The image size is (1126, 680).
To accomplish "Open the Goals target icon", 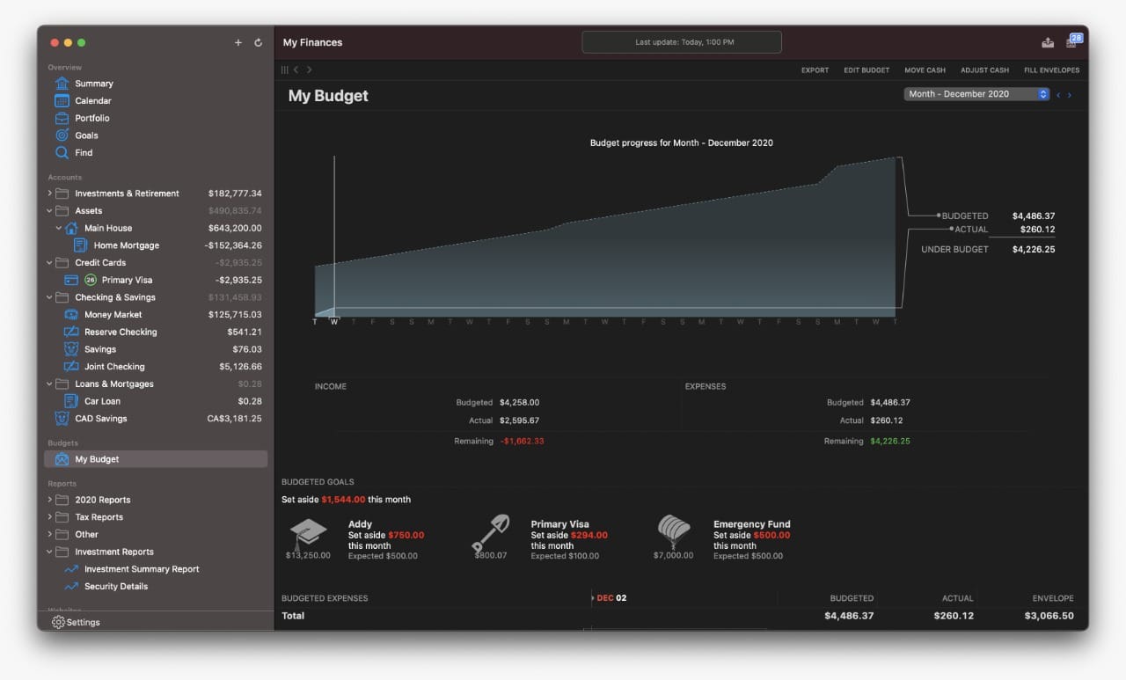I will [x=62, y=135].
